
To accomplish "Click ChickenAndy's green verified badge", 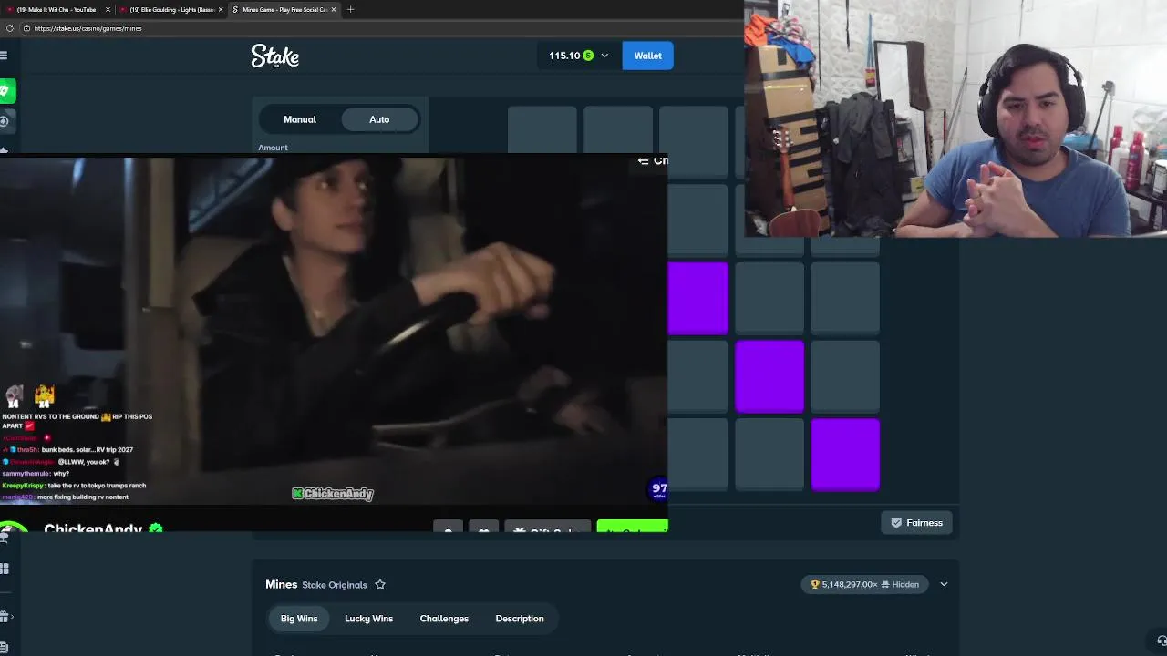I will 156,528.
